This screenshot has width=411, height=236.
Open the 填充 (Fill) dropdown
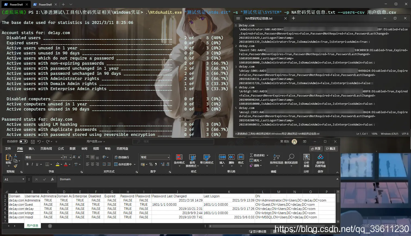tap(256, 160)
